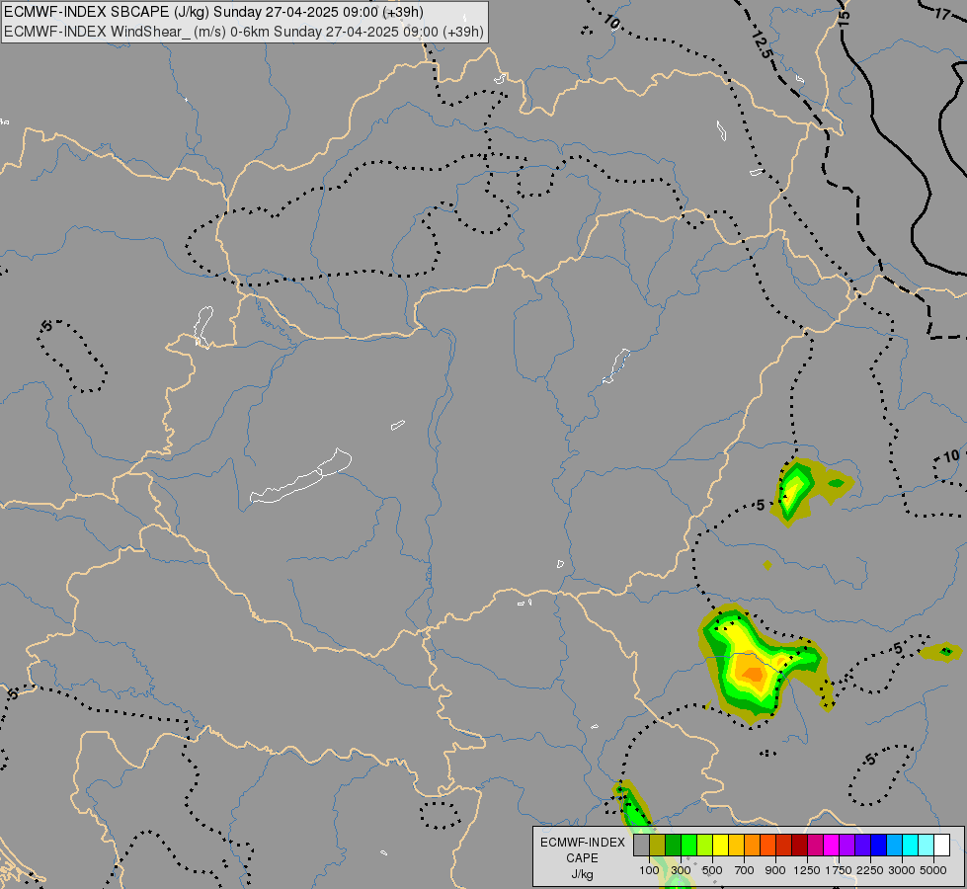Click the '5000' legend scale value
This screenshot has width=967, height=889.
933,870
